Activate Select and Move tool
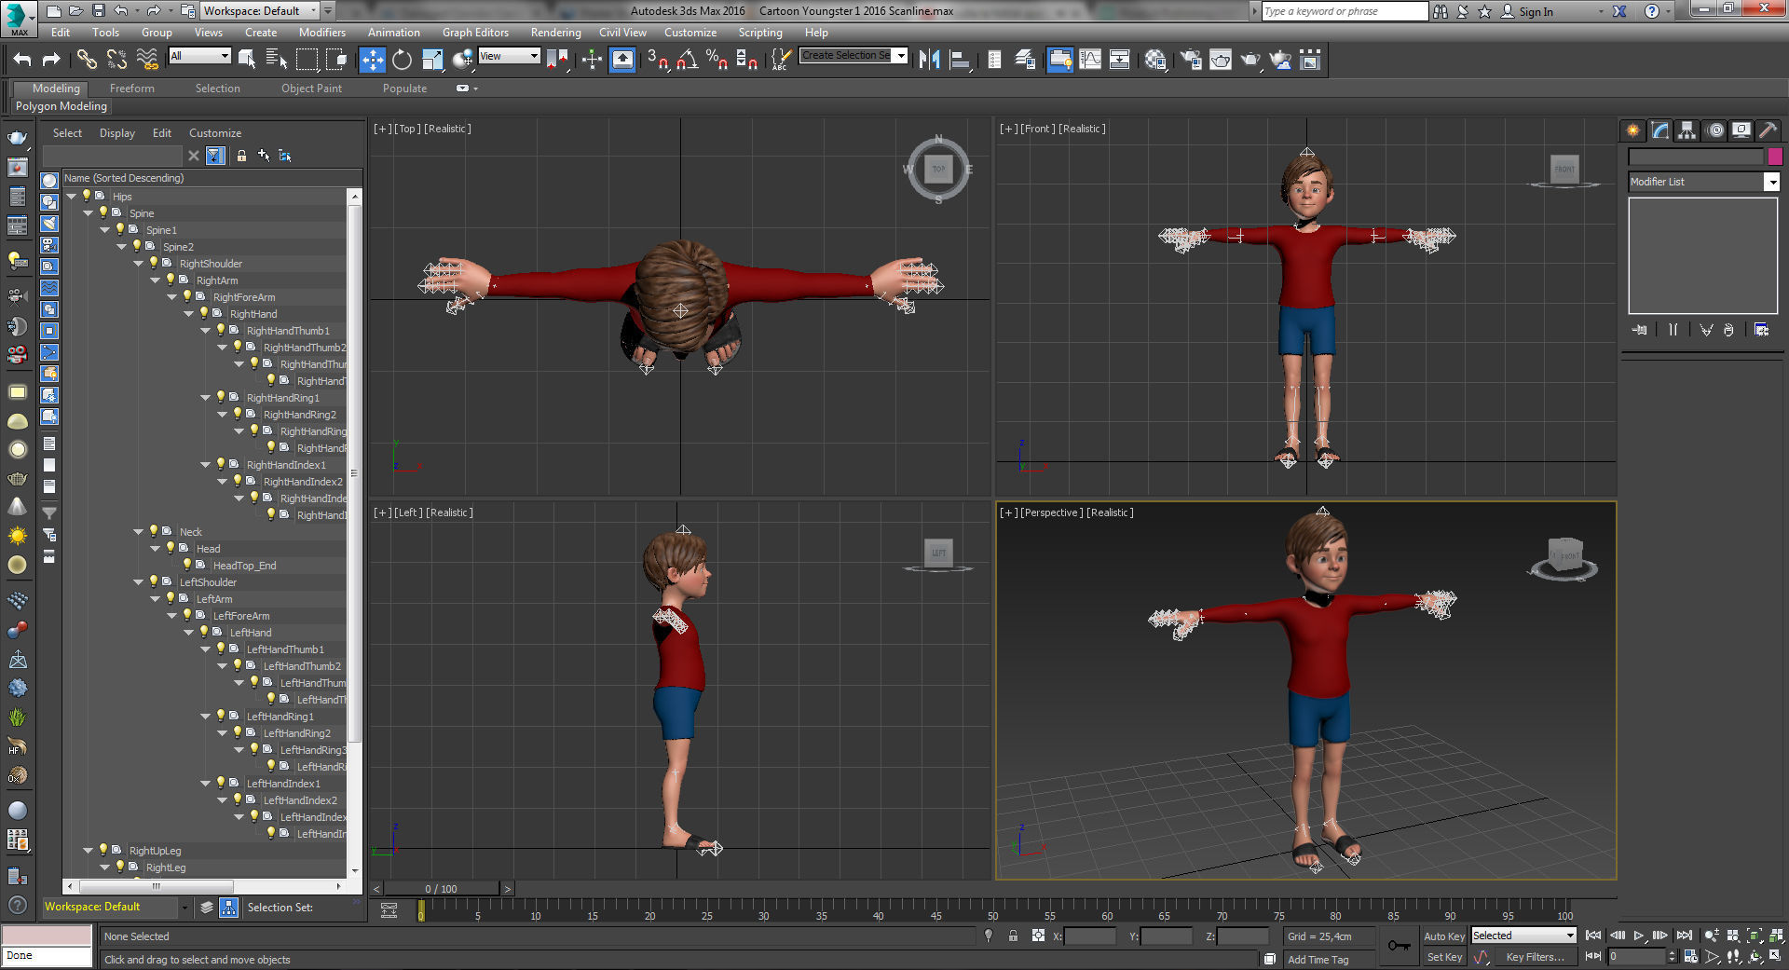 point(372,61)
